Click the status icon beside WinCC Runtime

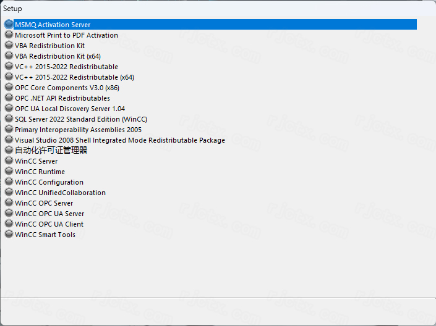(9, 171)
